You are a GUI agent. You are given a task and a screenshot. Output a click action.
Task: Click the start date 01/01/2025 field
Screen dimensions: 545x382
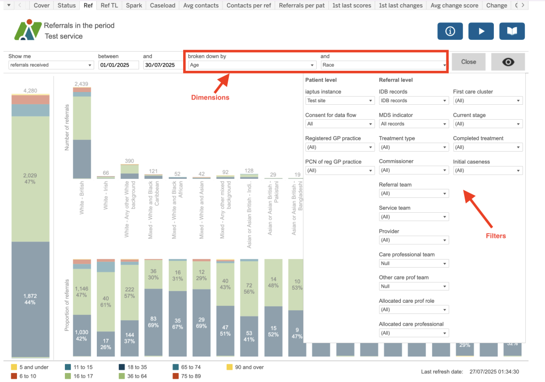[x=119, y=65]
